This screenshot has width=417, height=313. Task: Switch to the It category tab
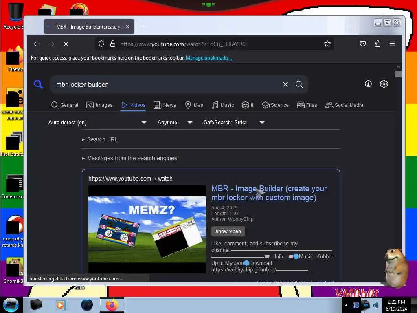tap(248, 105)
